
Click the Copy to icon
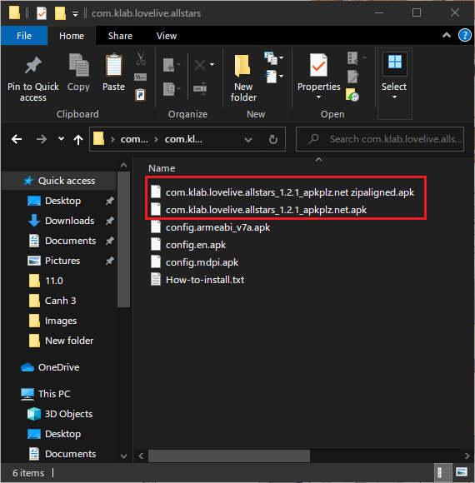click(169, 89)
